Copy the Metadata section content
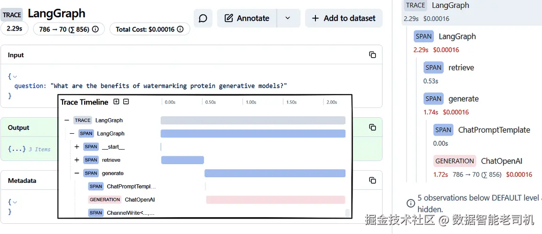Viewport: 542px width, 234px height. [372, 181]
